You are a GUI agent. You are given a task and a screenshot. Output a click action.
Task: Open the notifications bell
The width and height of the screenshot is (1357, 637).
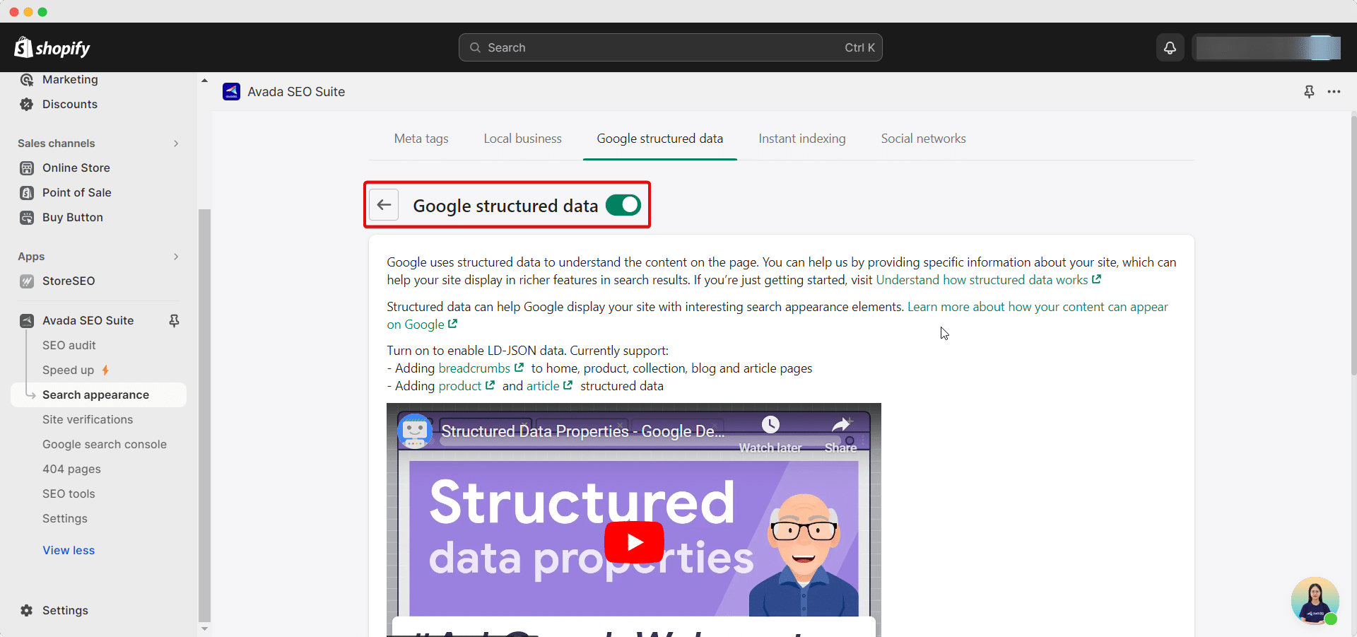(x=1170, y=47)
